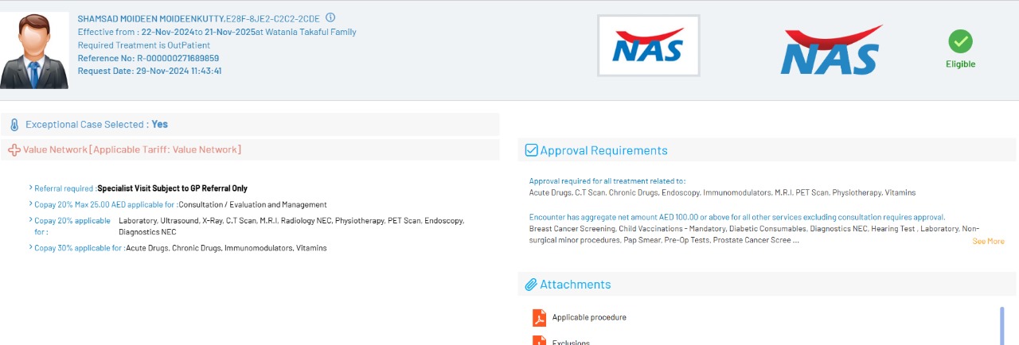The image size is (1019, 345).
Task: Click the attachments list scrollbar
Action: (x=1001, y=324)
